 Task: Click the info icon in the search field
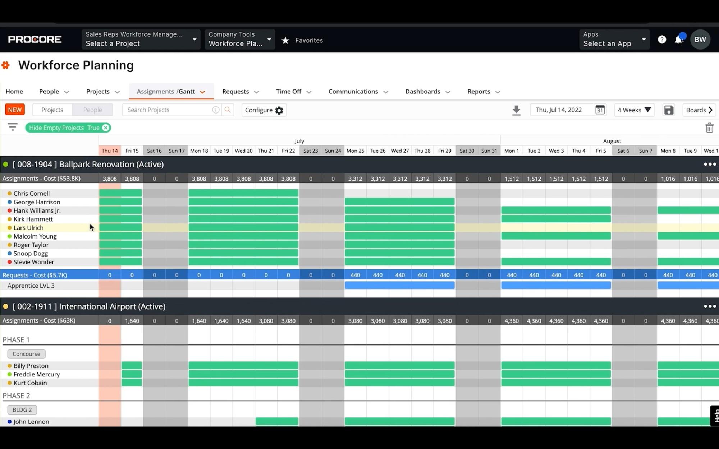216,110
